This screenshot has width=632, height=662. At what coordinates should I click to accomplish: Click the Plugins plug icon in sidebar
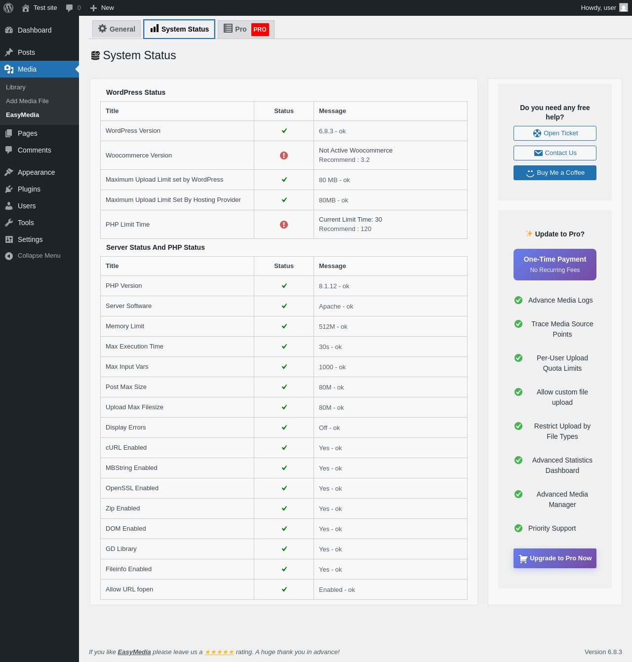click(9, 189)
